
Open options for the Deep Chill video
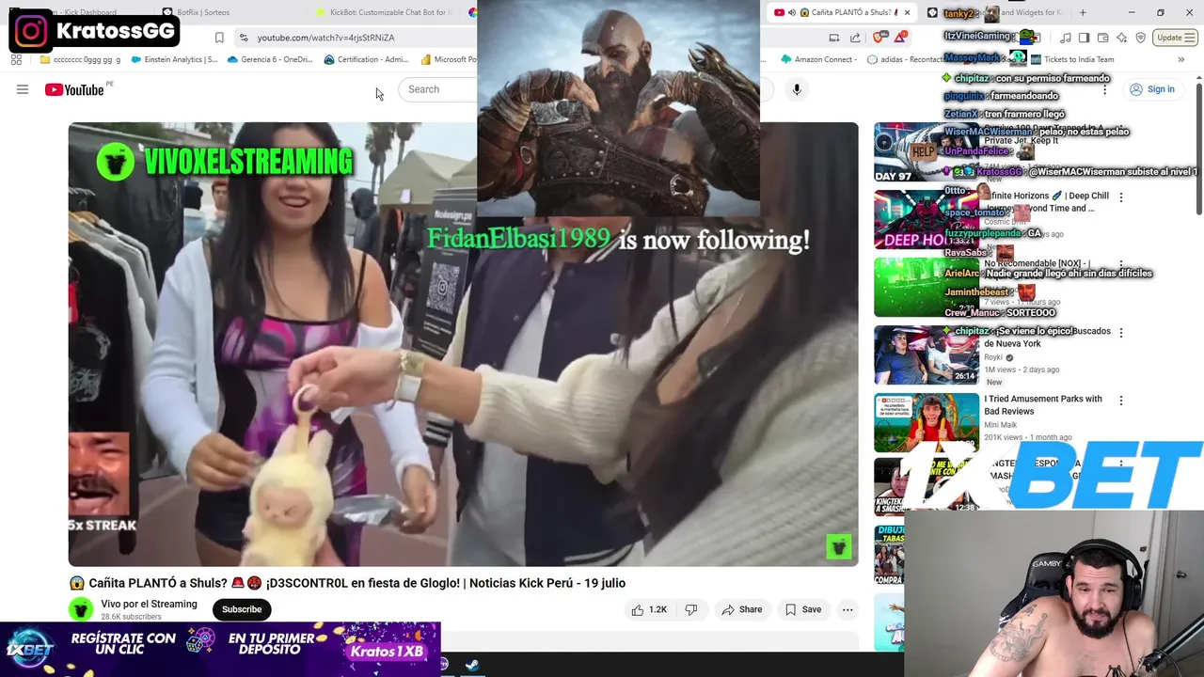pyautogui.click(x=1120, y=197)
